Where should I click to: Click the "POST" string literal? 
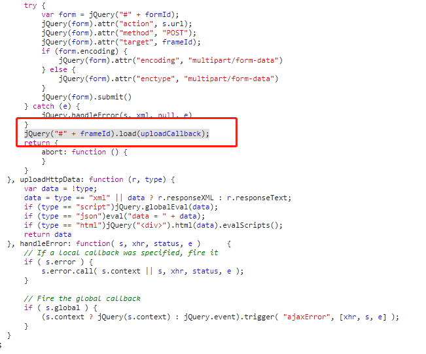coord(175,33)
